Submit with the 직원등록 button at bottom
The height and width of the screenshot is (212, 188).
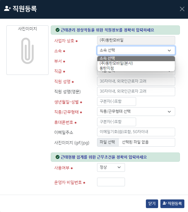click(x=172, y=204)
